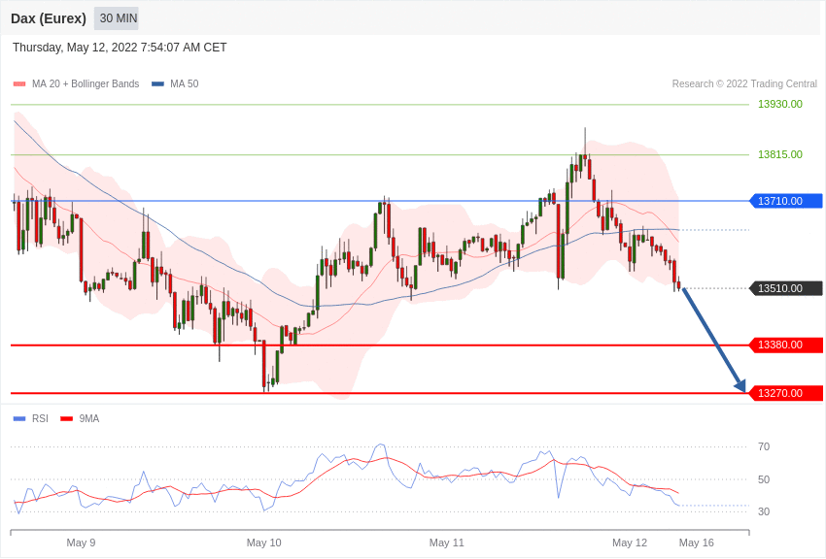Image resolution: width=826 pixels, height=559 pixels.
Task: Click the RSI 50 axis label
Action: [x=764, y=479]
